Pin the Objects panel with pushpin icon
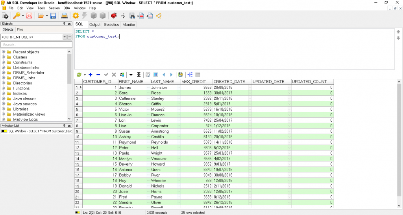The height and width of the screenshot is (215, 403). (65, 24)
